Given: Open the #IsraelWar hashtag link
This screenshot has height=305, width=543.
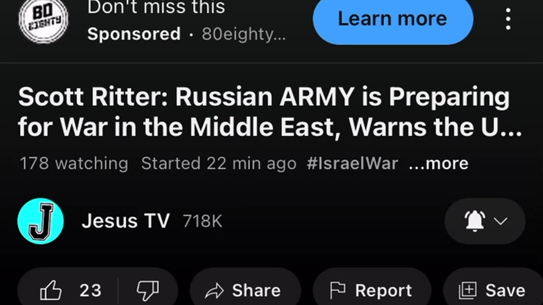Looking at the screenshot, I should click(x=353, y=164).
